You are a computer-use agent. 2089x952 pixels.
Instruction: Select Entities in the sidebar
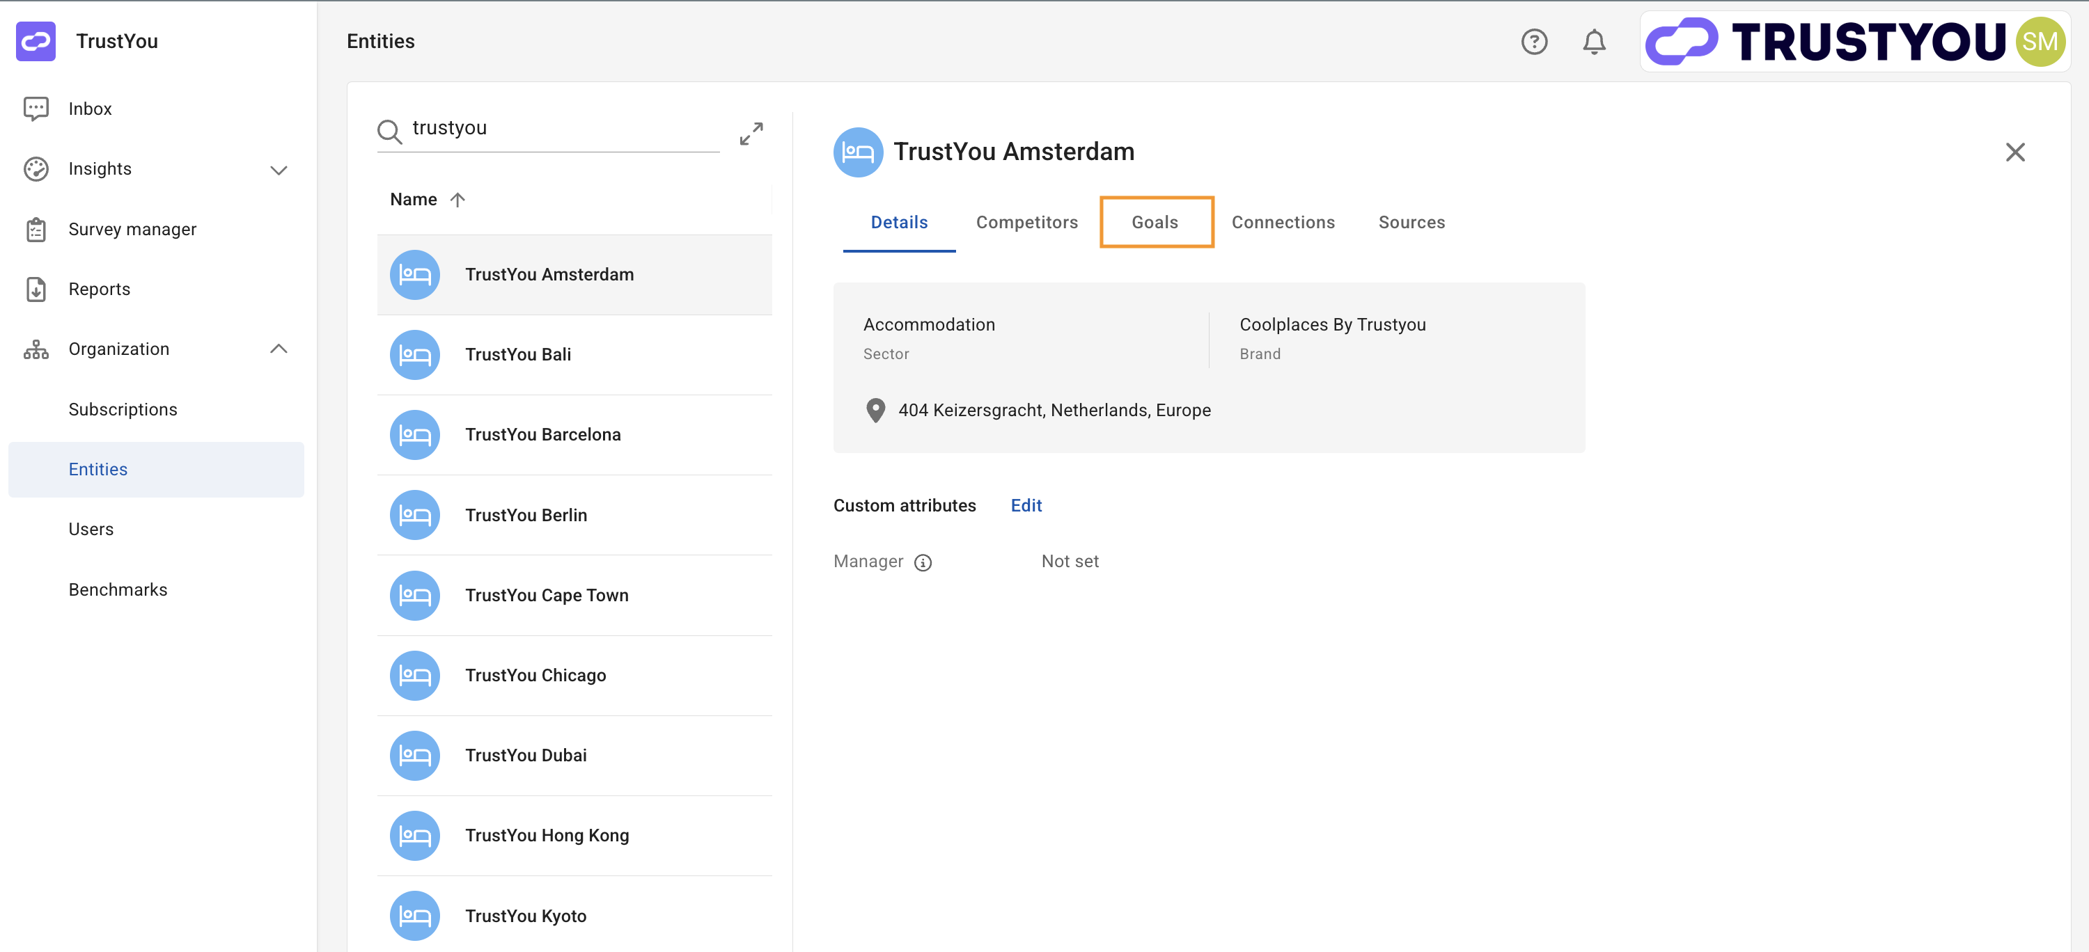pyautogui.click(x=156, y=469)
